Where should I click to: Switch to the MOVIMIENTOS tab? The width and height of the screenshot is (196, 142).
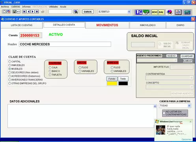coord(107,25)
